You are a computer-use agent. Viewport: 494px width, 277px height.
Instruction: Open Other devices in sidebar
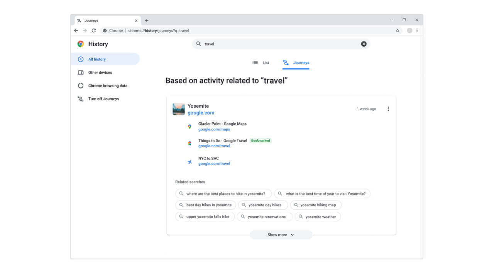click(x=100, y=72)
